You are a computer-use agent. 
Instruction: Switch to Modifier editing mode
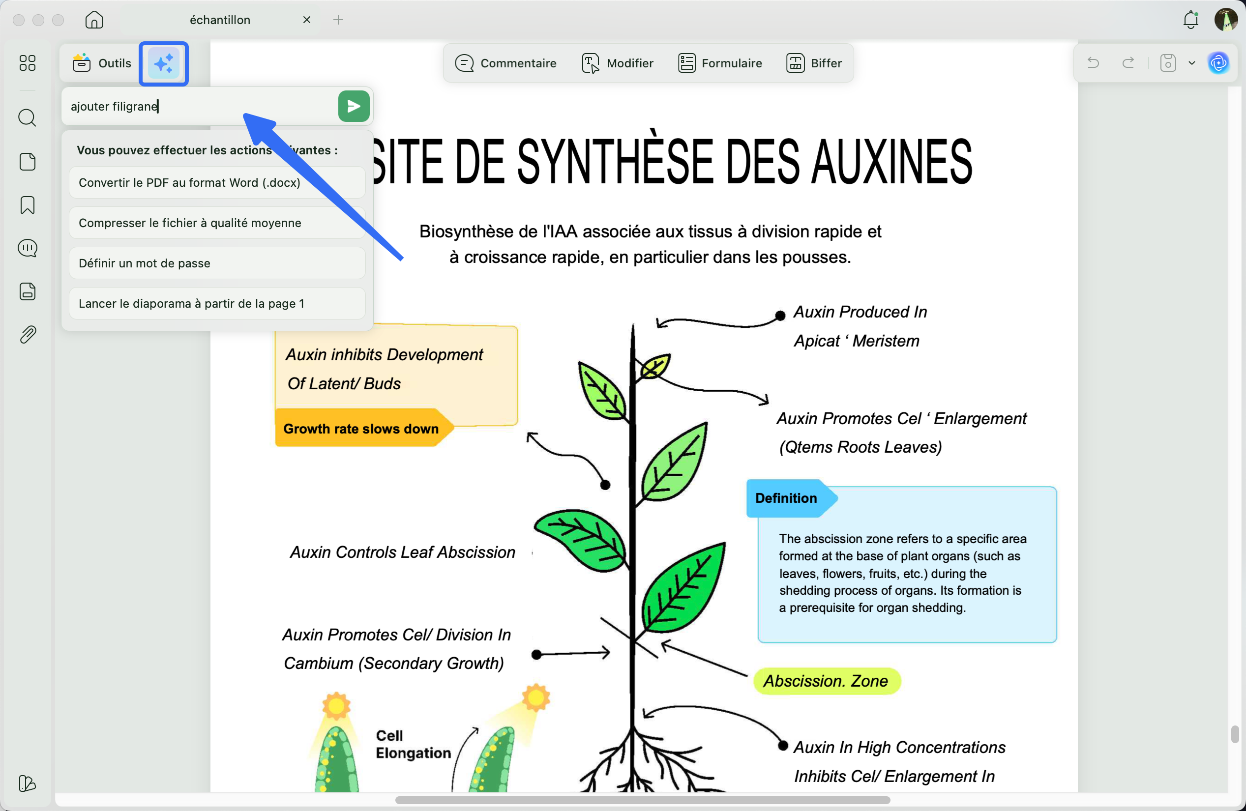coord(618,63)
